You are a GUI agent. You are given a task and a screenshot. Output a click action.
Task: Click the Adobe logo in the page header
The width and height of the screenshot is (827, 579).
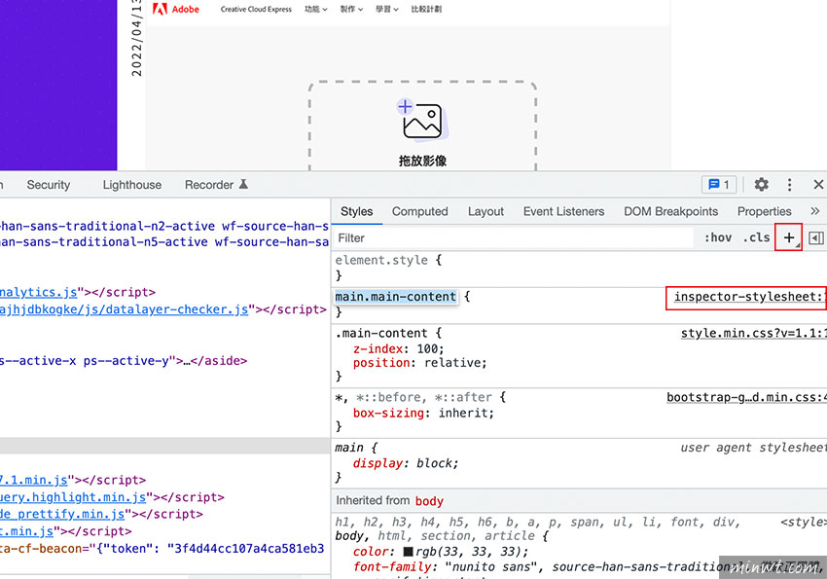176,9
